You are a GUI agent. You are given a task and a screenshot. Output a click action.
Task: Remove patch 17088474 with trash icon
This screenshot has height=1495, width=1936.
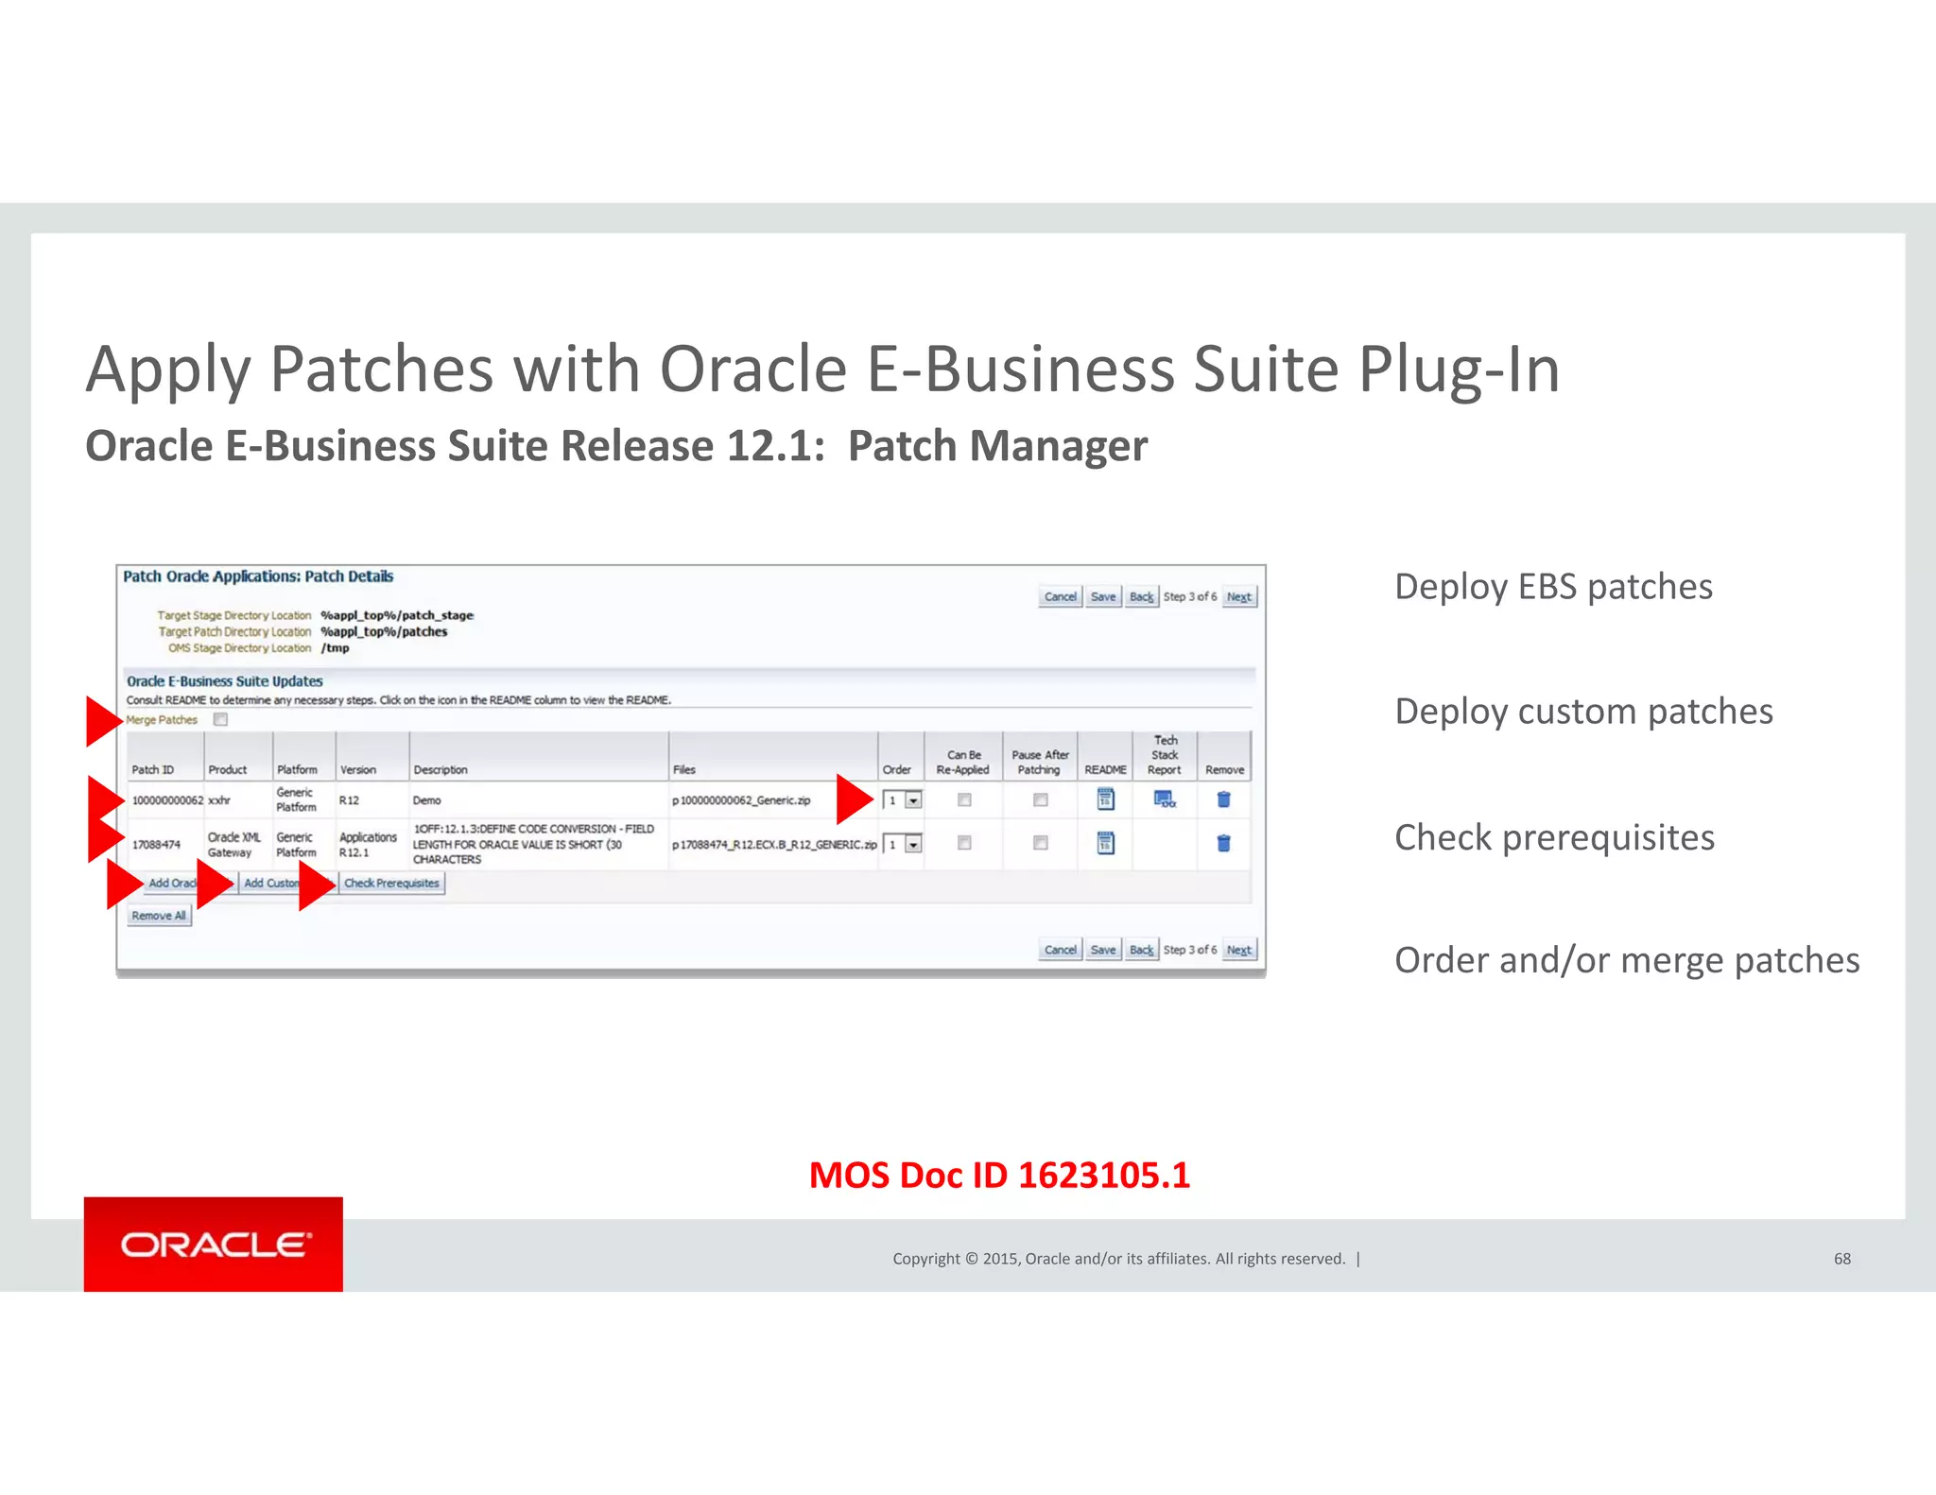(1223, 843)
